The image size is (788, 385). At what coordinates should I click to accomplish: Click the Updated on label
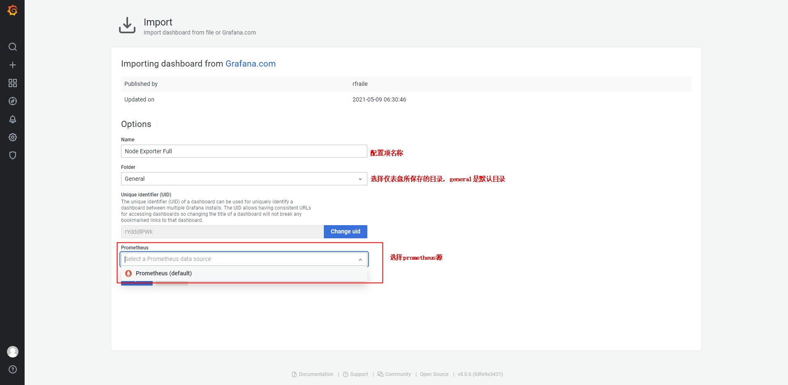139,99
